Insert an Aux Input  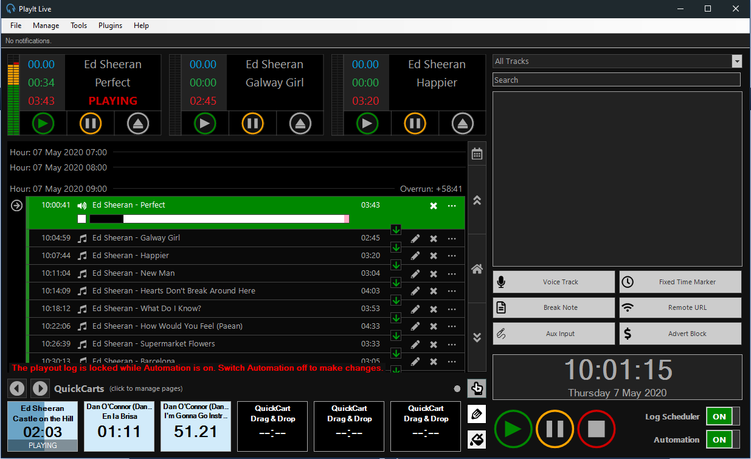pos(554,334)
